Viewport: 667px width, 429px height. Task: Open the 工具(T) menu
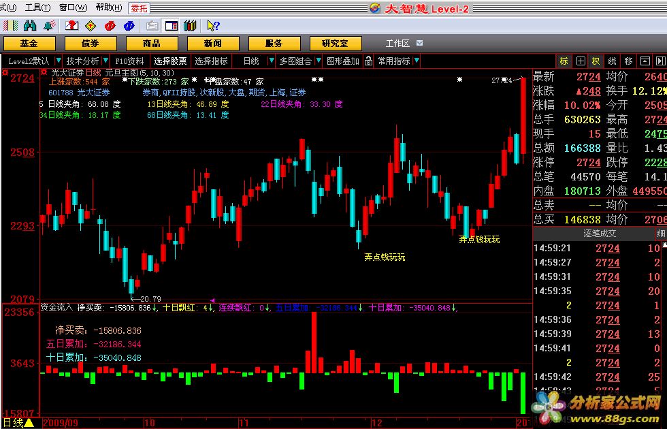[x=37, y=7]
